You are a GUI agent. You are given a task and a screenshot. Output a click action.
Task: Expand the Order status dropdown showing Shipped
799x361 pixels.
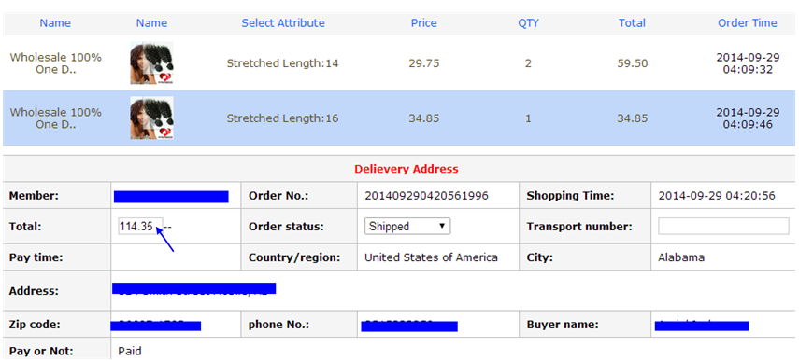(407, 227)
